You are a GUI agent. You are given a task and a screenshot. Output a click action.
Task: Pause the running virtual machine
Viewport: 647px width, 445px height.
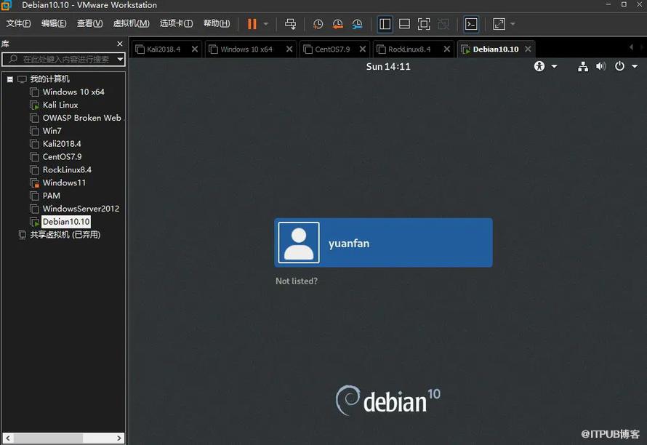(x=252, y=24)
